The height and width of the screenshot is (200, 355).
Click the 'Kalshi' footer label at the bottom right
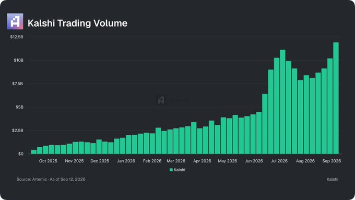(x=333, y=179)
